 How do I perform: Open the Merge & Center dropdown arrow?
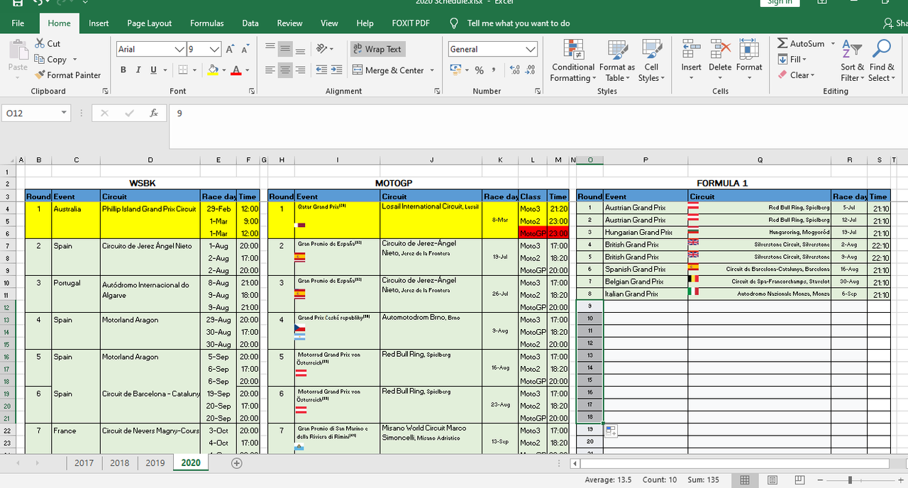[x=431, y=70]
